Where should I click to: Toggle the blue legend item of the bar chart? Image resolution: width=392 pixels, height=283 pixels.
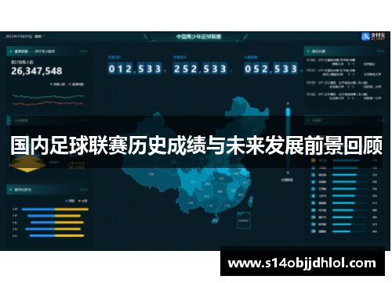(x=70, y=201)
